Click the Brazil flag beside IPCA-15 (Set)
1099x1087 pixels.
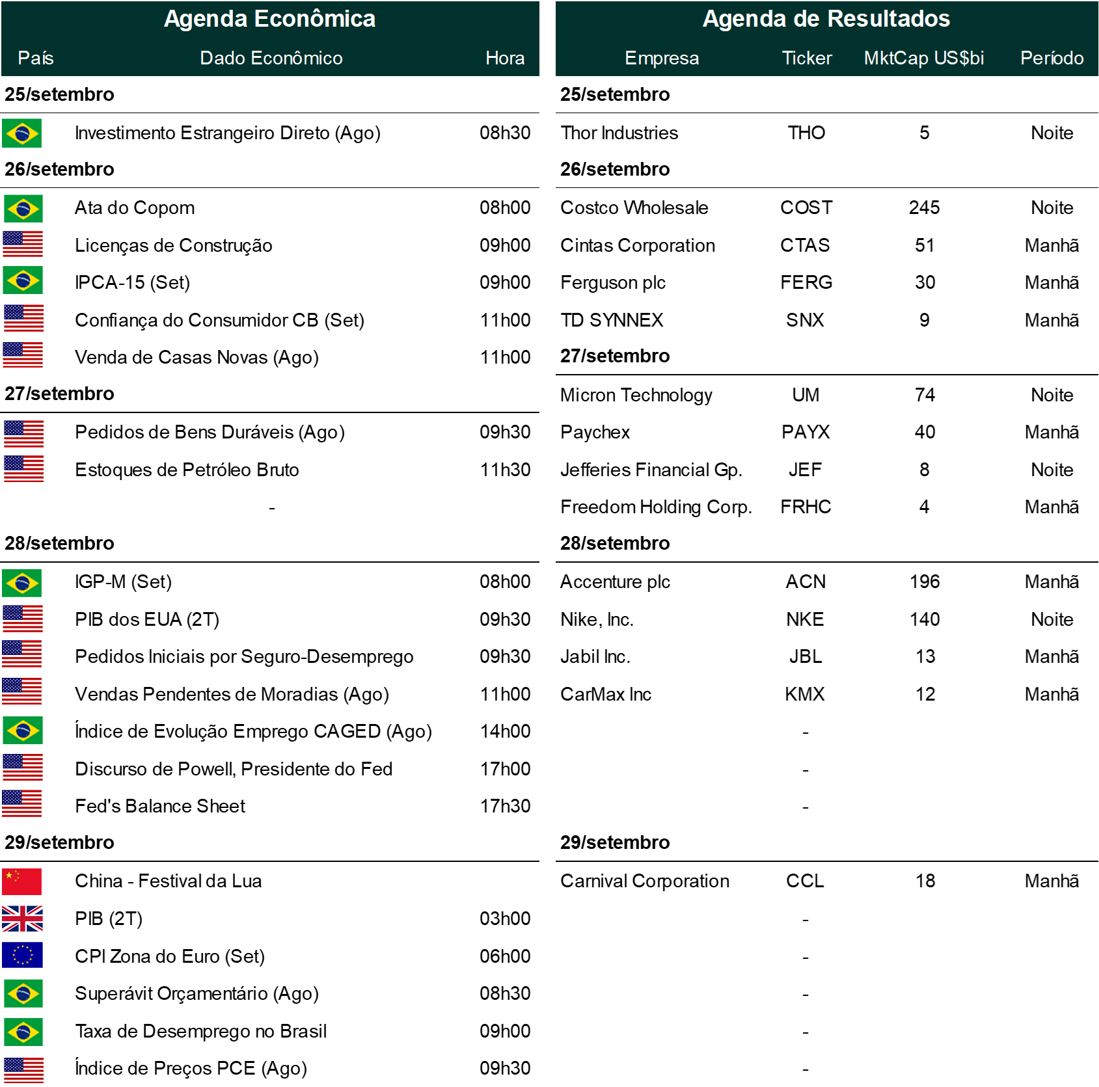pos(23,280)
